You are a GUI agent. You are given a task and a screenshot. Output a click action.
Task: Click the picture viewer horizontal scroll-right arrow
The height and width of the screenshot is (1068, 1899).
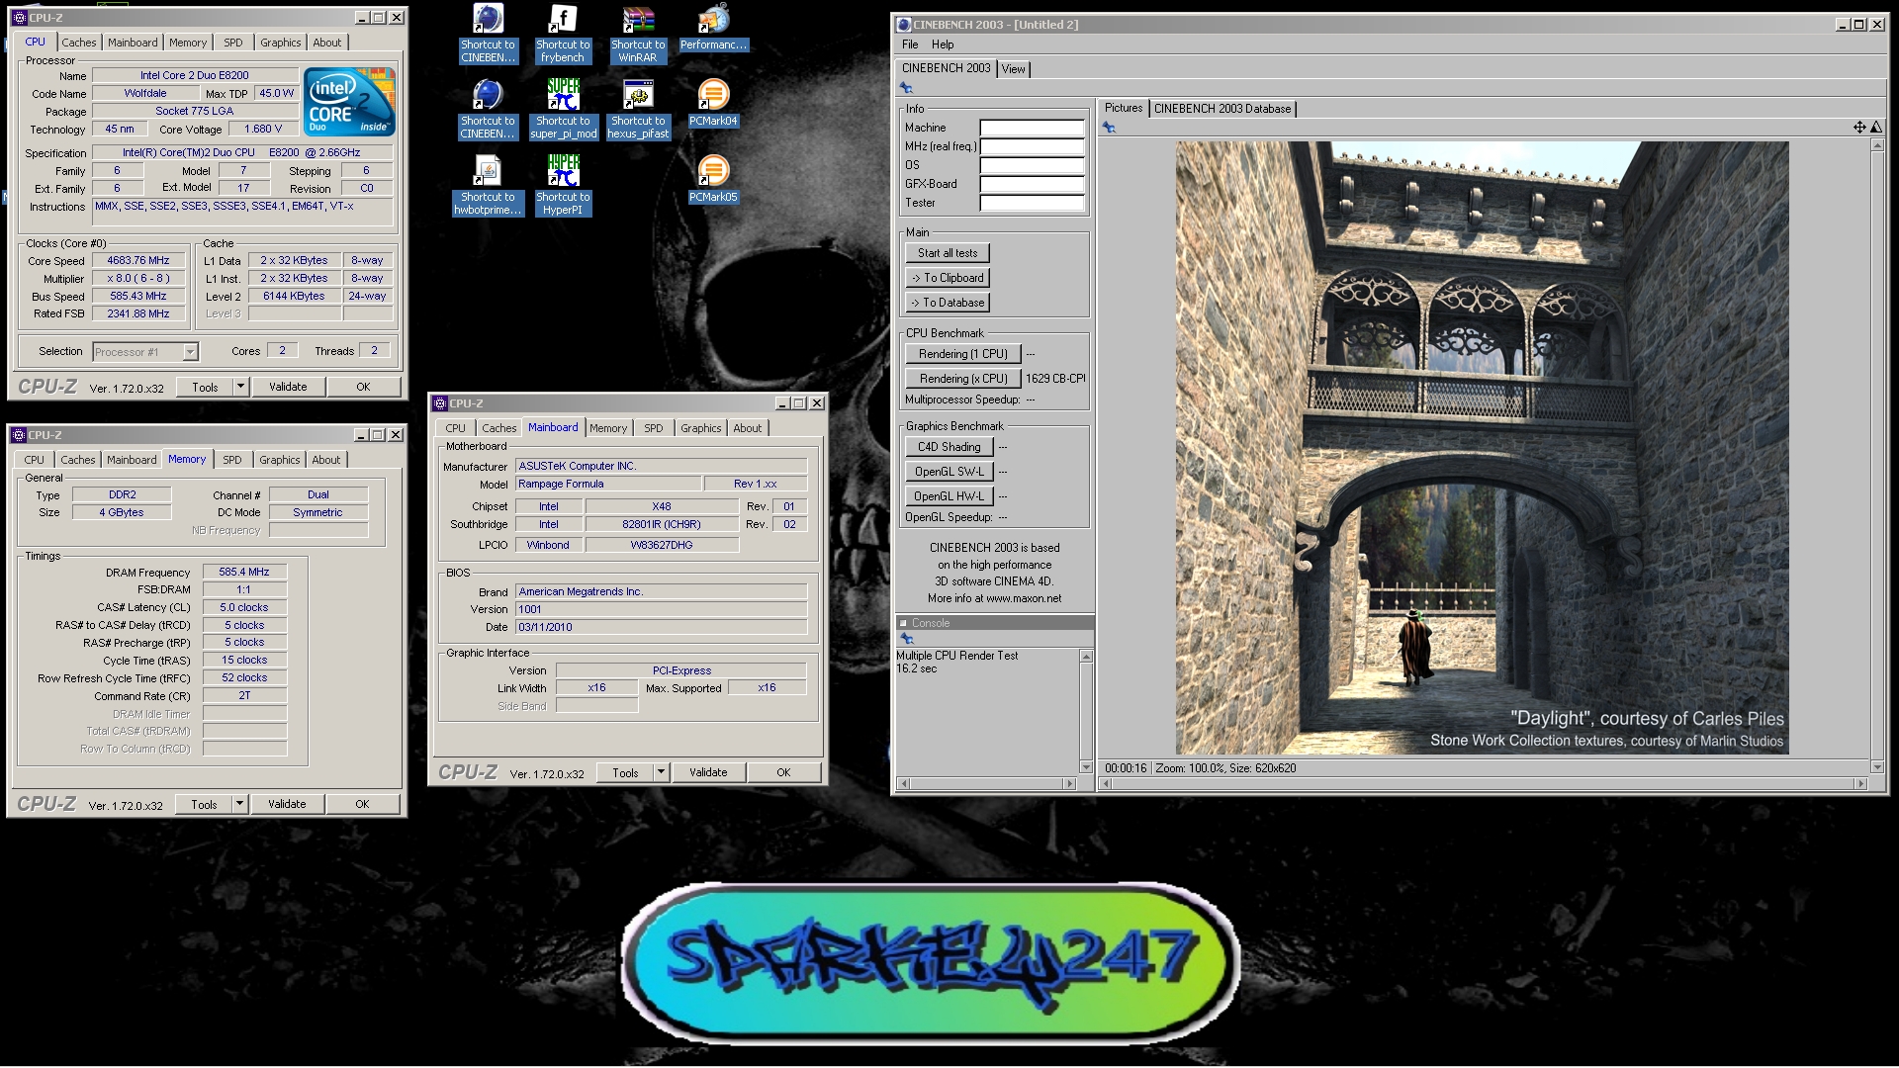tap(1860, 783)
